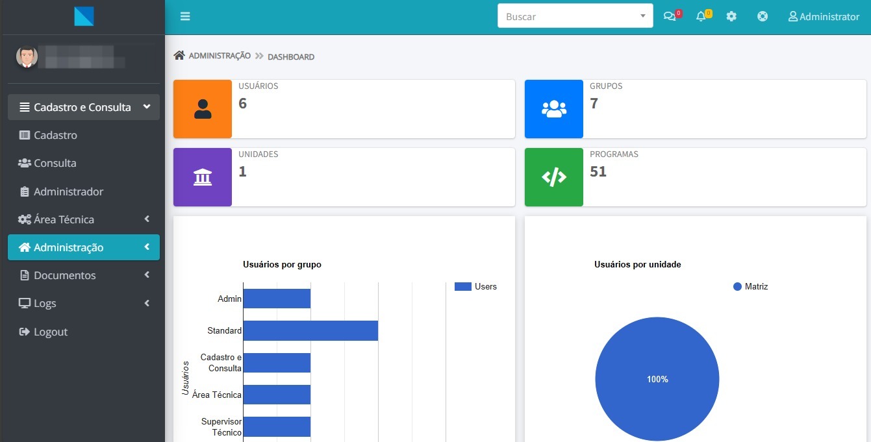Click the purple Unidades card icon
The height and width of the screenshot is (442, 871).
coord(203,177)
